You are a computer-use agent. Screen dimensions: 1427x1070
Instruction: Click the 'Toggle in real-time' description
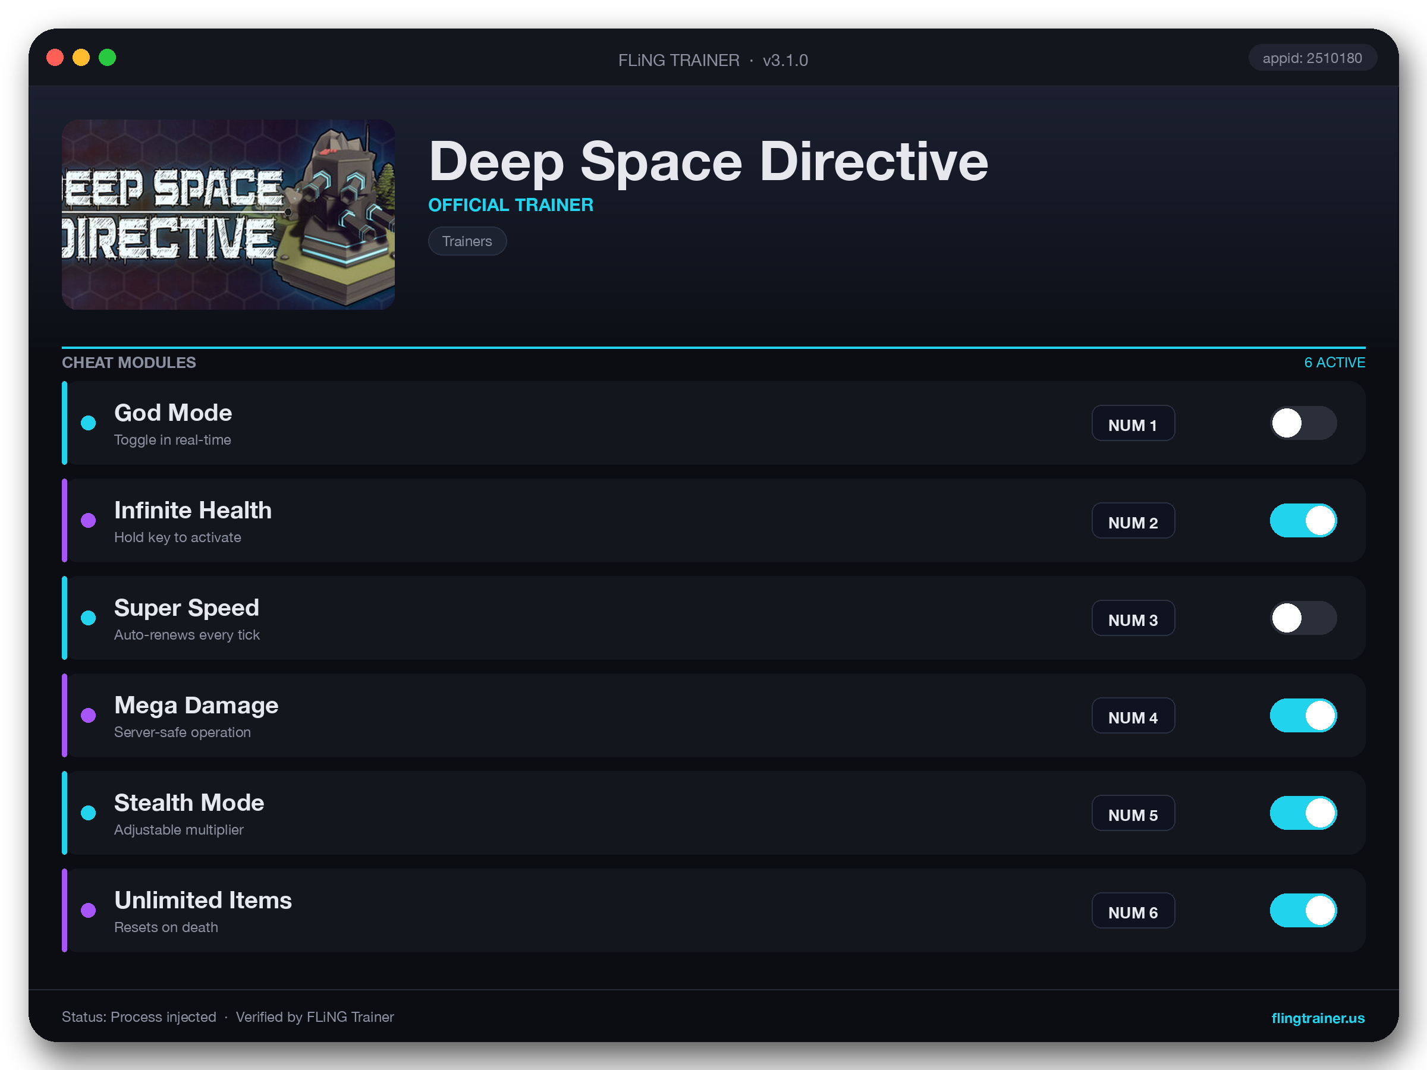tap(172, 440)
